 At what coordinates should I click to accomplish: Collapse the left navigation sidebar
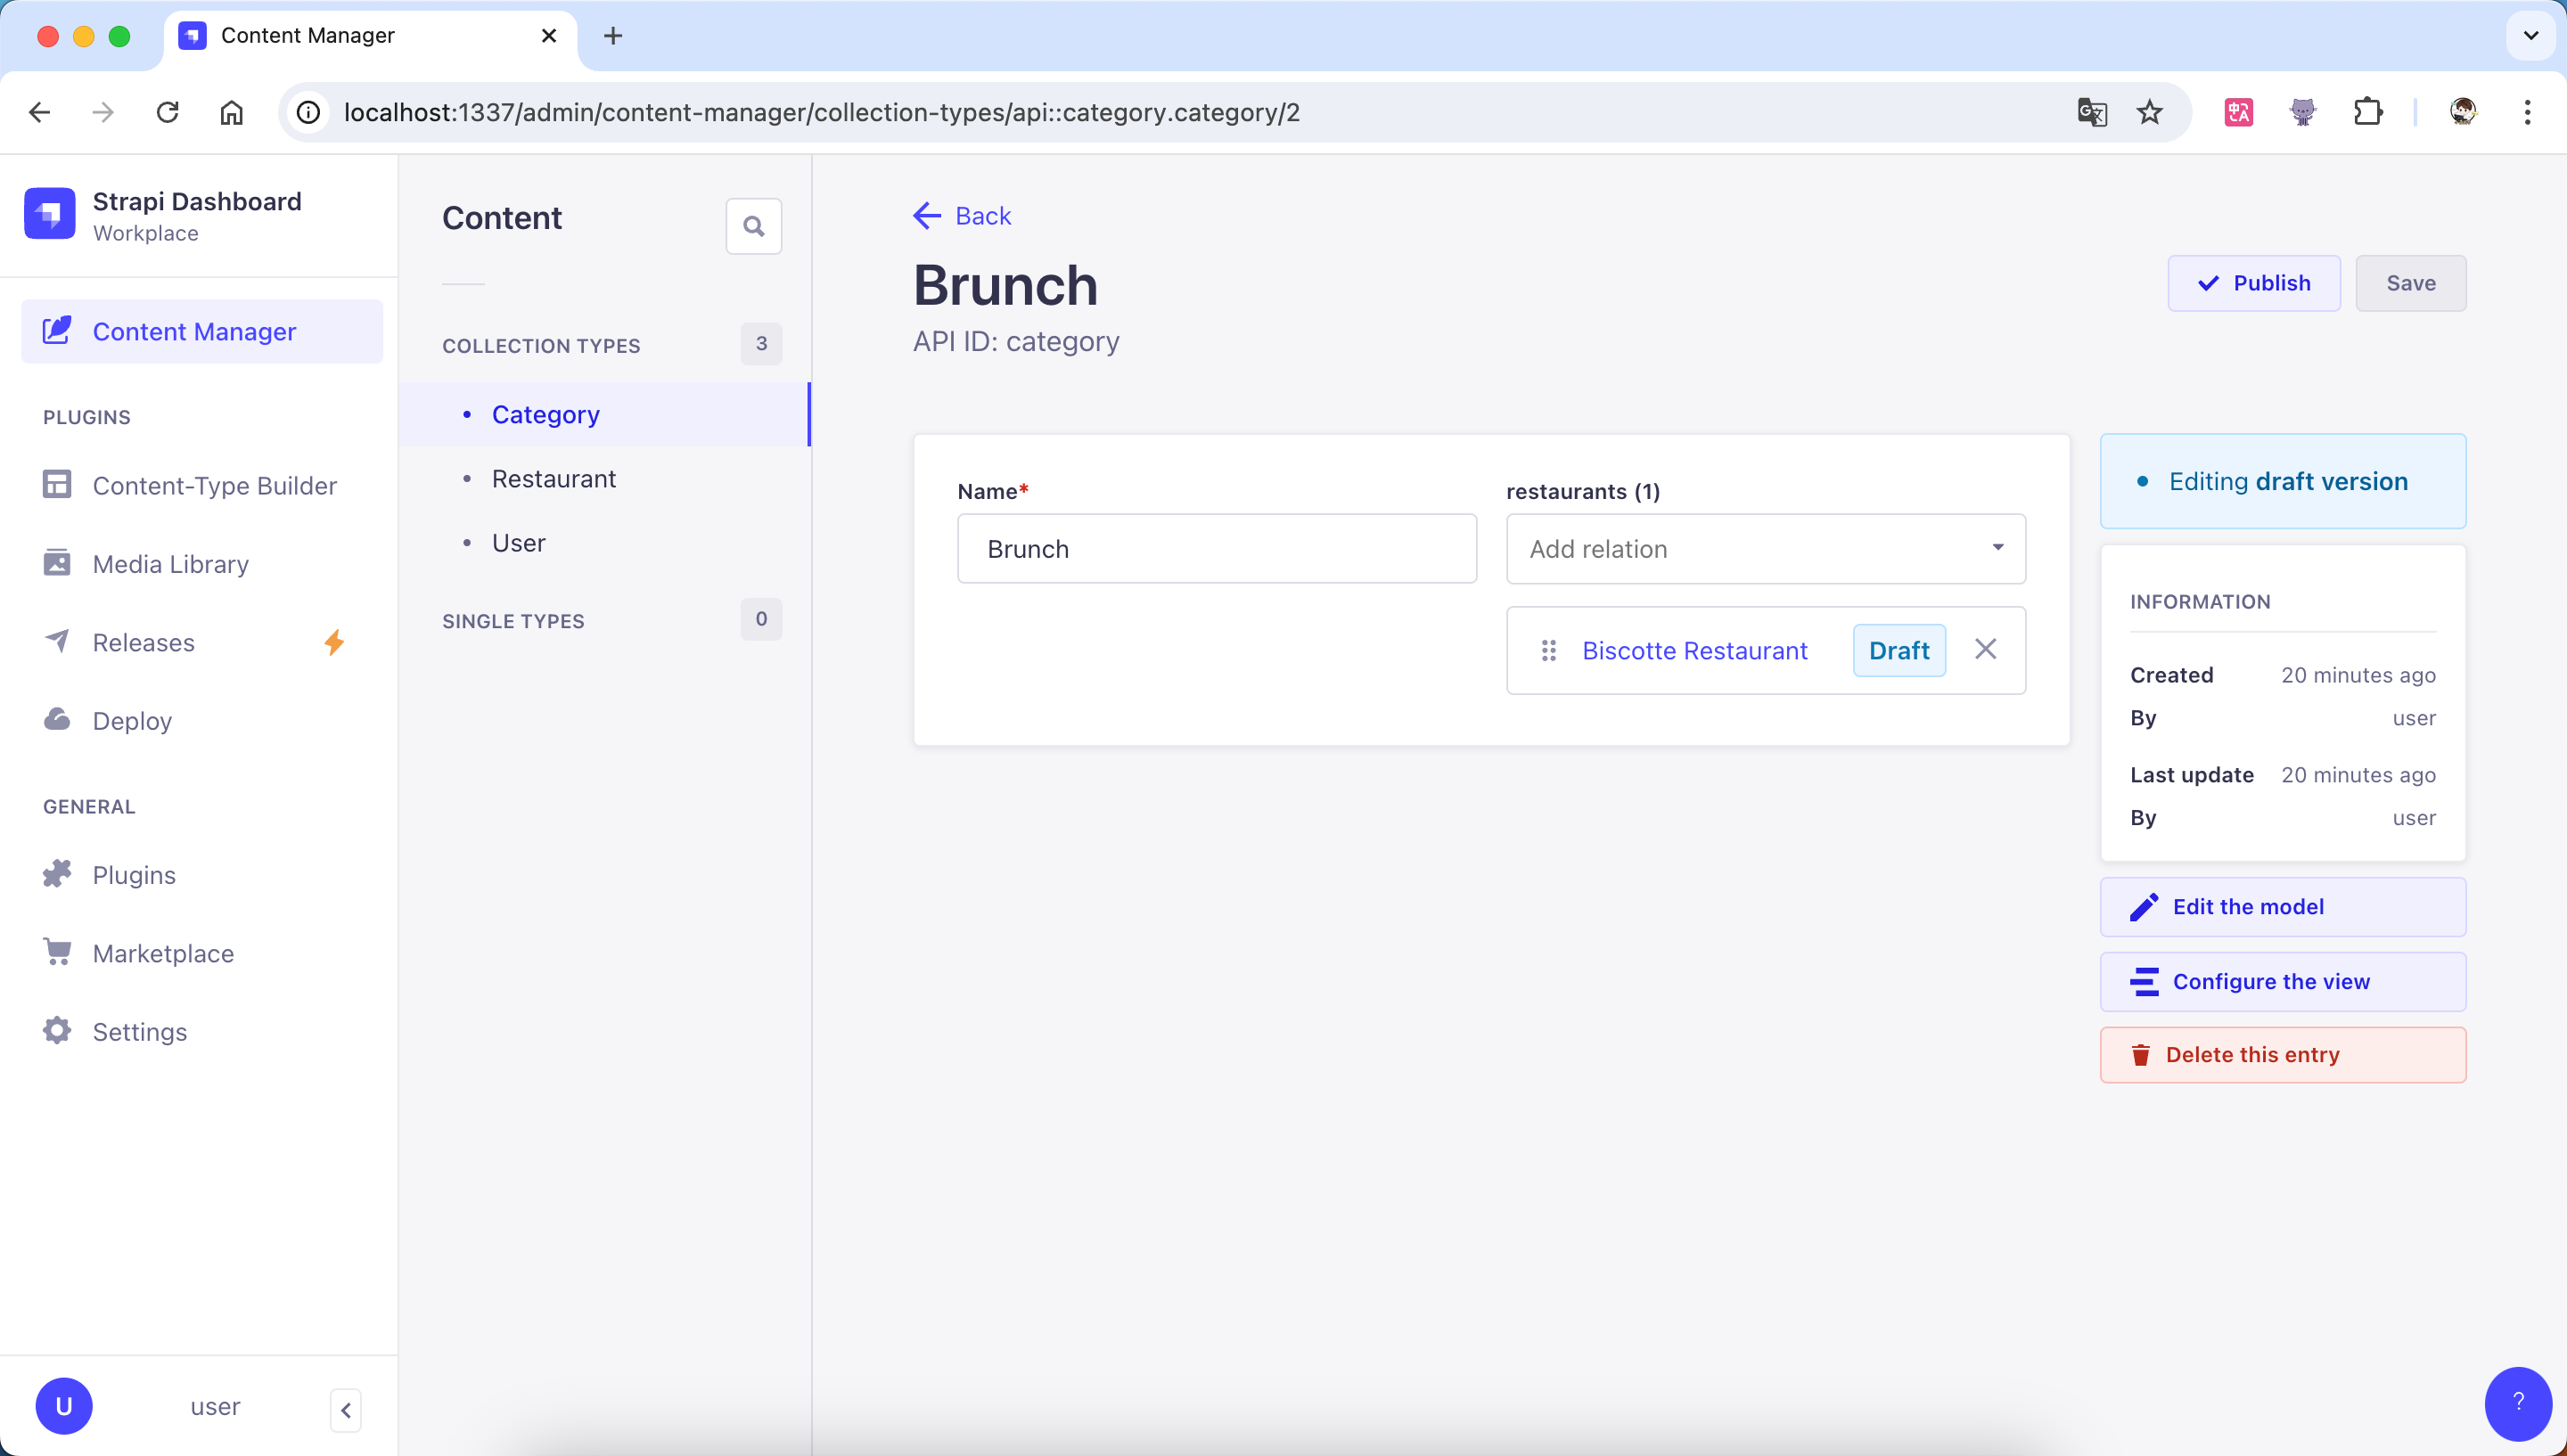click(345, 1410)
